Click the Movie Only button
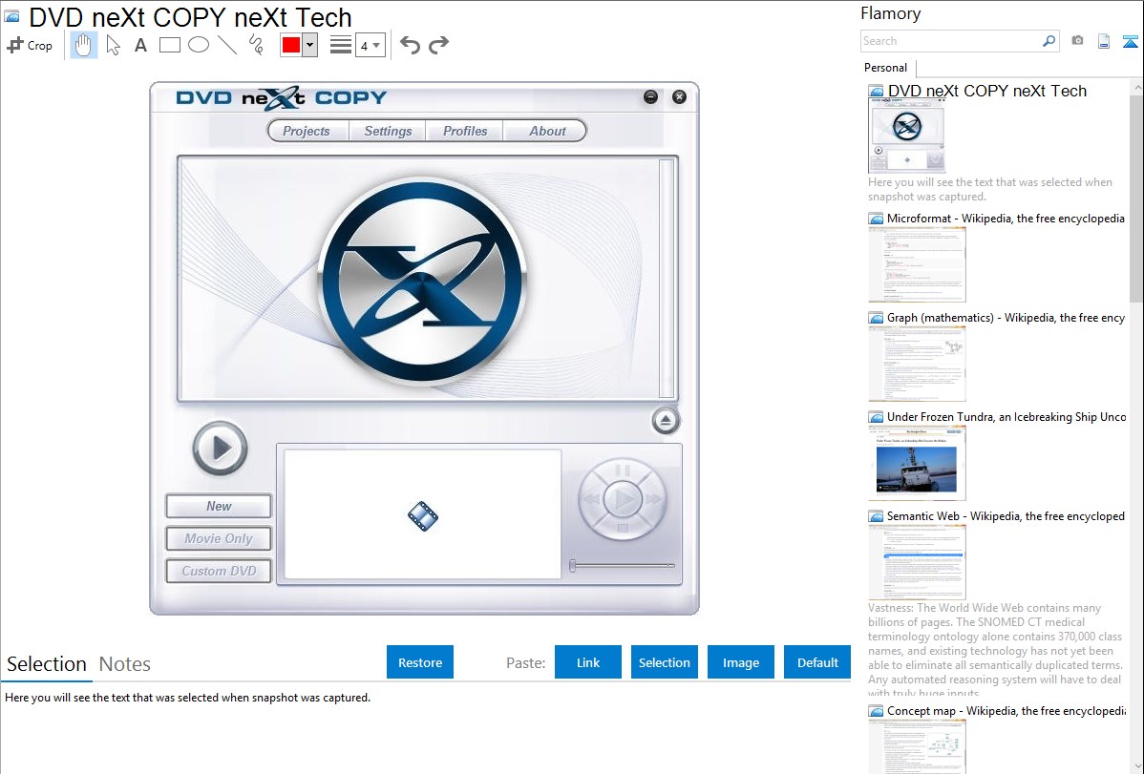 (219, 538)
